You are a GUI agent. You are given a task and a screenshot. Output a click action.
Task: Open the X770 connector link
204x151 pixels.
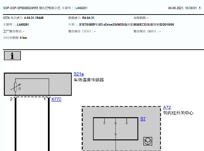[x=56, y=99]
